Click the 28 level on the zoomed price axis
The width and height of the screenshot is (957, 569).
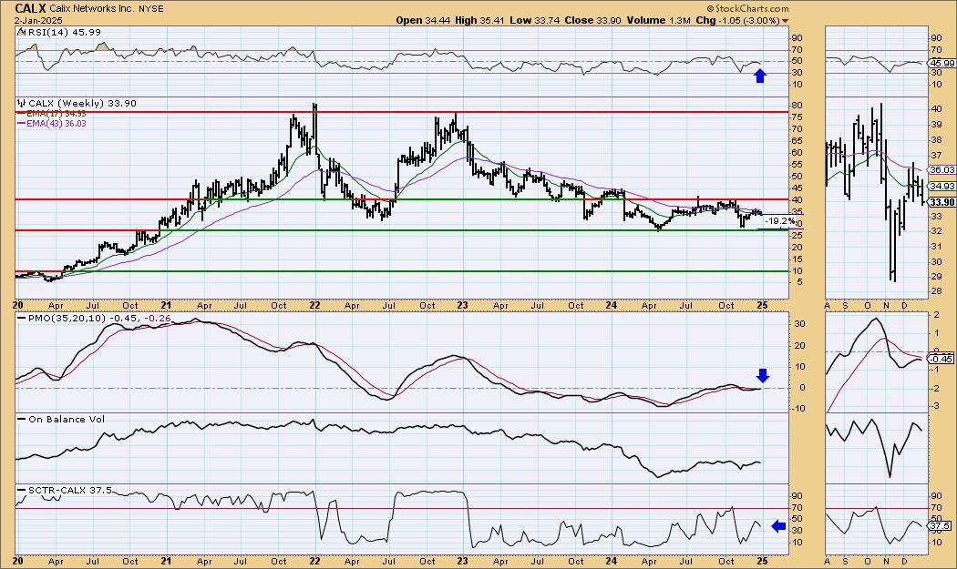click(x=935, y=291)
